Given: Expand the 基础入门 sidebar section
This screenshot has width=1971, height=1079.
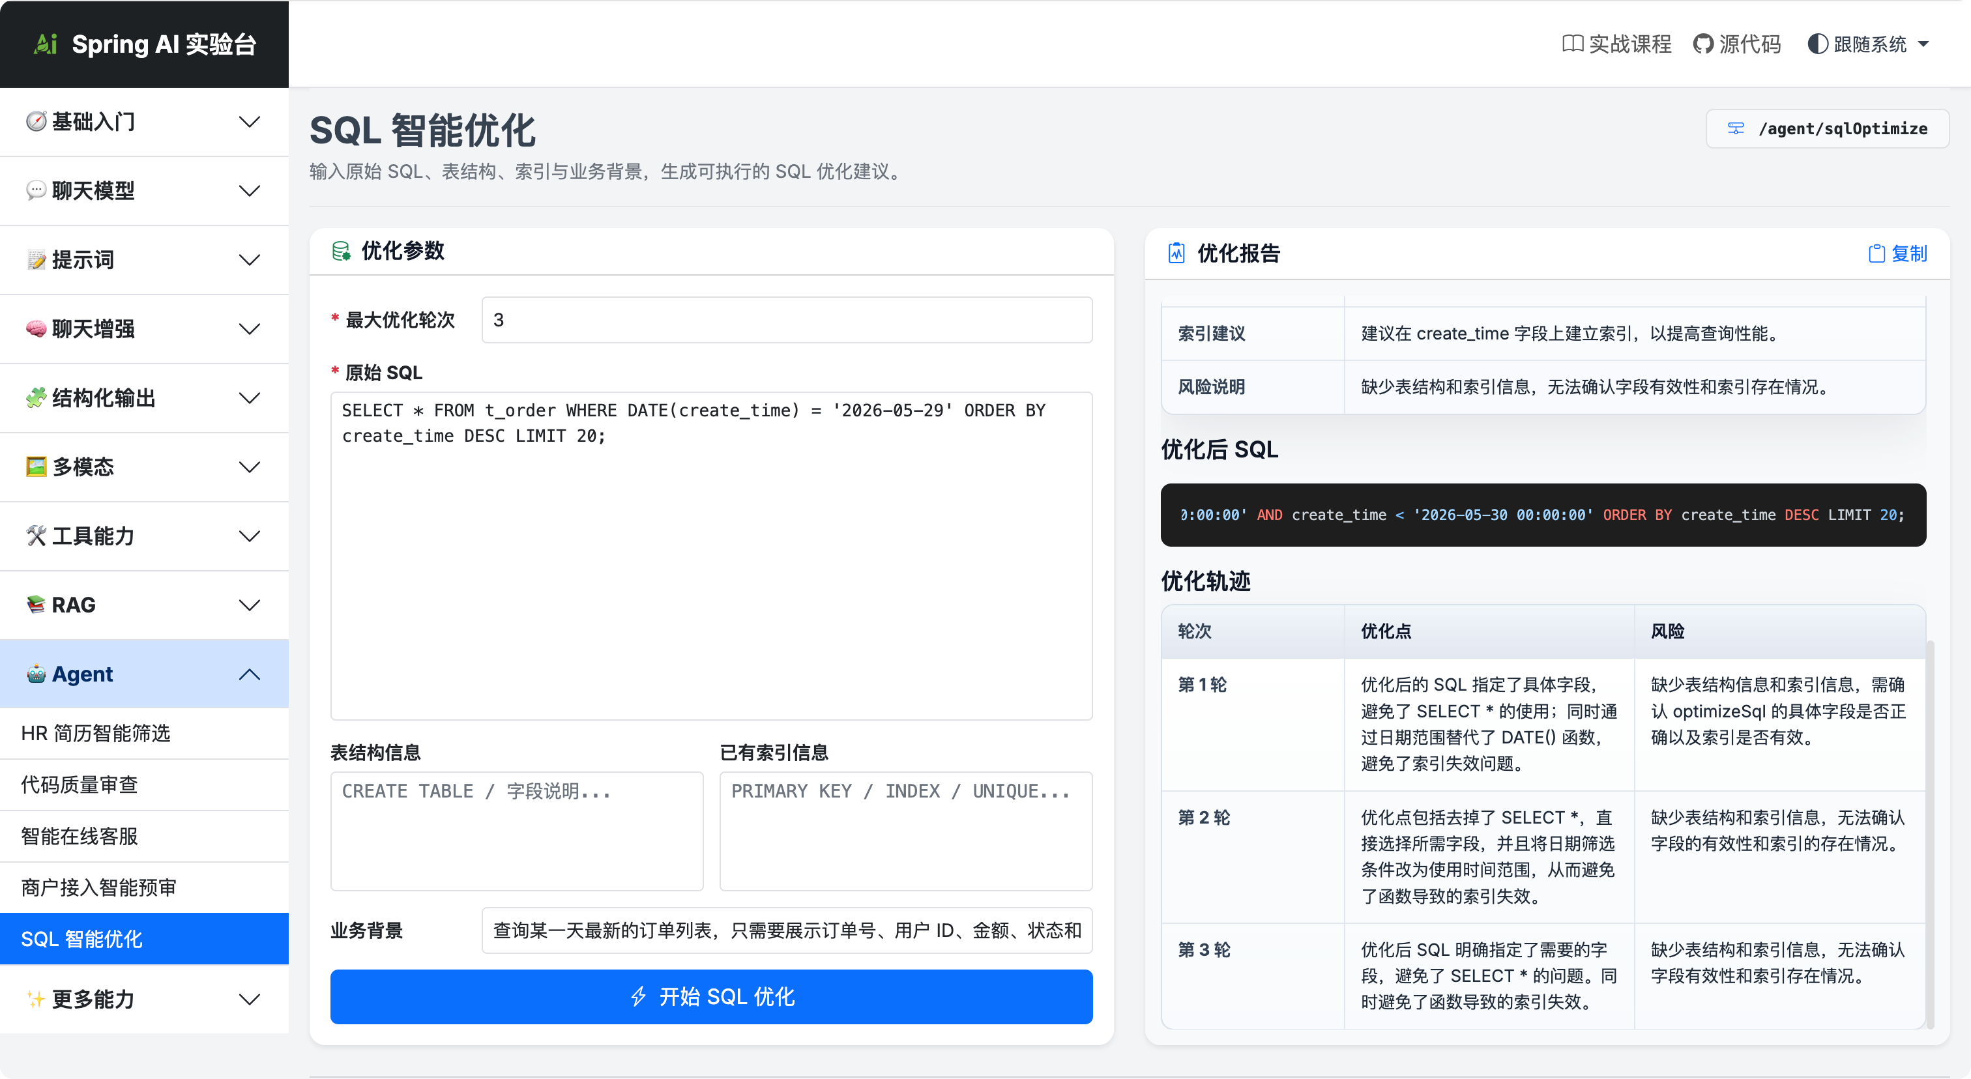Looking at the screenshot, I should [145, 122].
